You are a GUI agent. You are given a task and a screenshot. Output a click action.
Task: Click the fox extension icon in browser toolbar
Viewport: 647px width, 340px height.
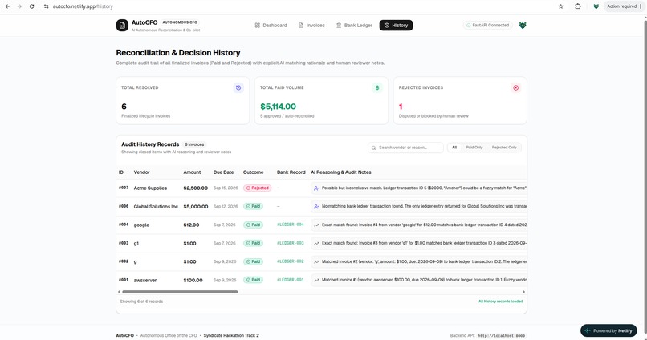click(596, 6)
